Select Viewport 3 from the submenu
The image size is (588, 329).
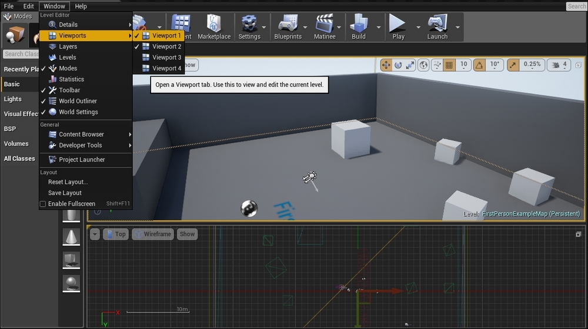click(166, 58)
